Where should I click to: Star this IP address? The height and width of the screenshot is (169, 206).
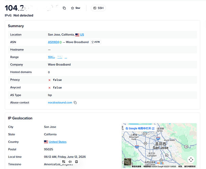(x=76, y=8)
